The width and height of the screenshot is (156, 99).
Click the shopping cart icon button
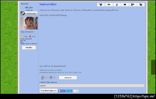point(101,5)
